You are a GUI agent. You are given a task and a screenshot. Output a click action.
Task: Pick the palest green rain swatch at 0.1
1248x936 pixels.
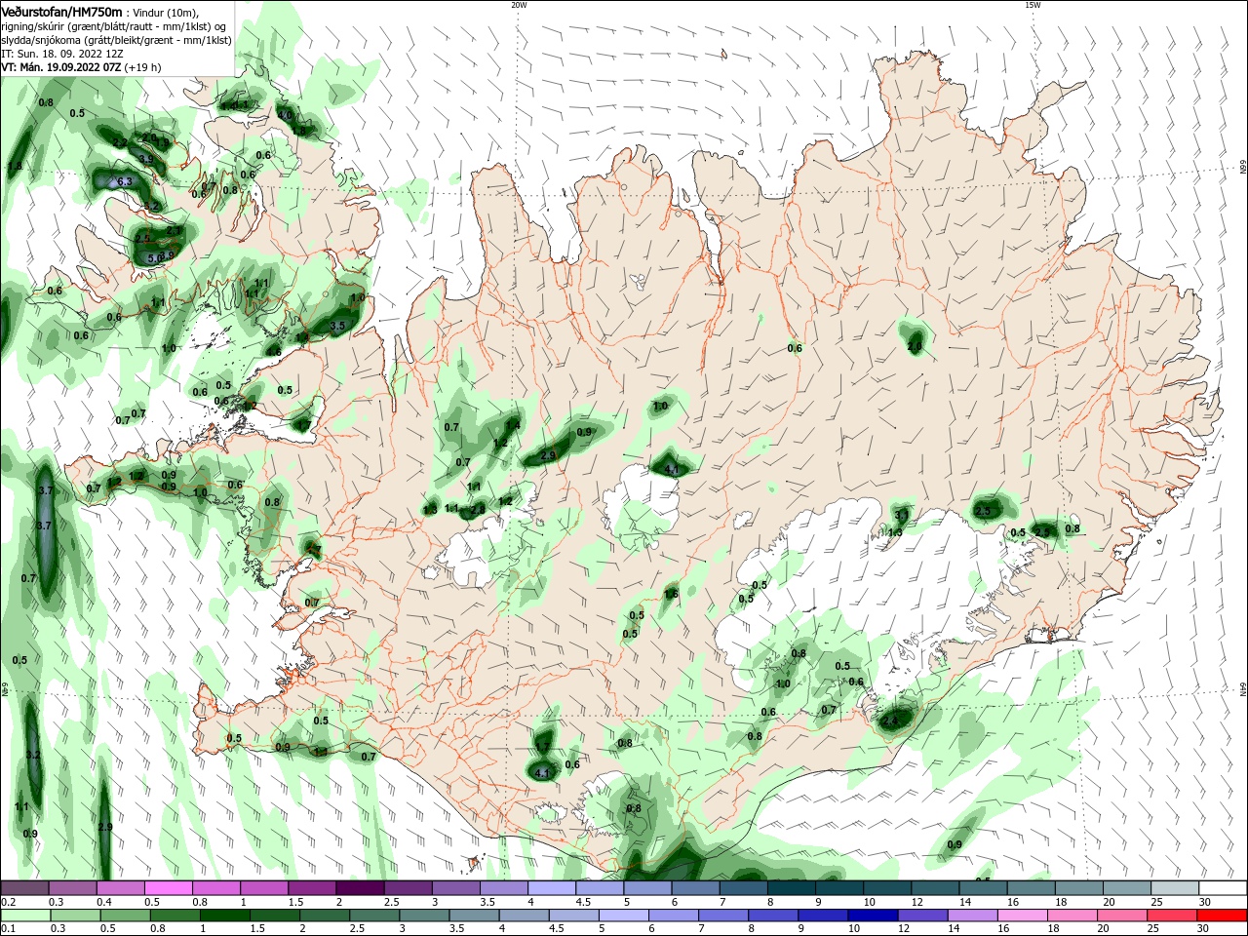(x=25, y=916)
